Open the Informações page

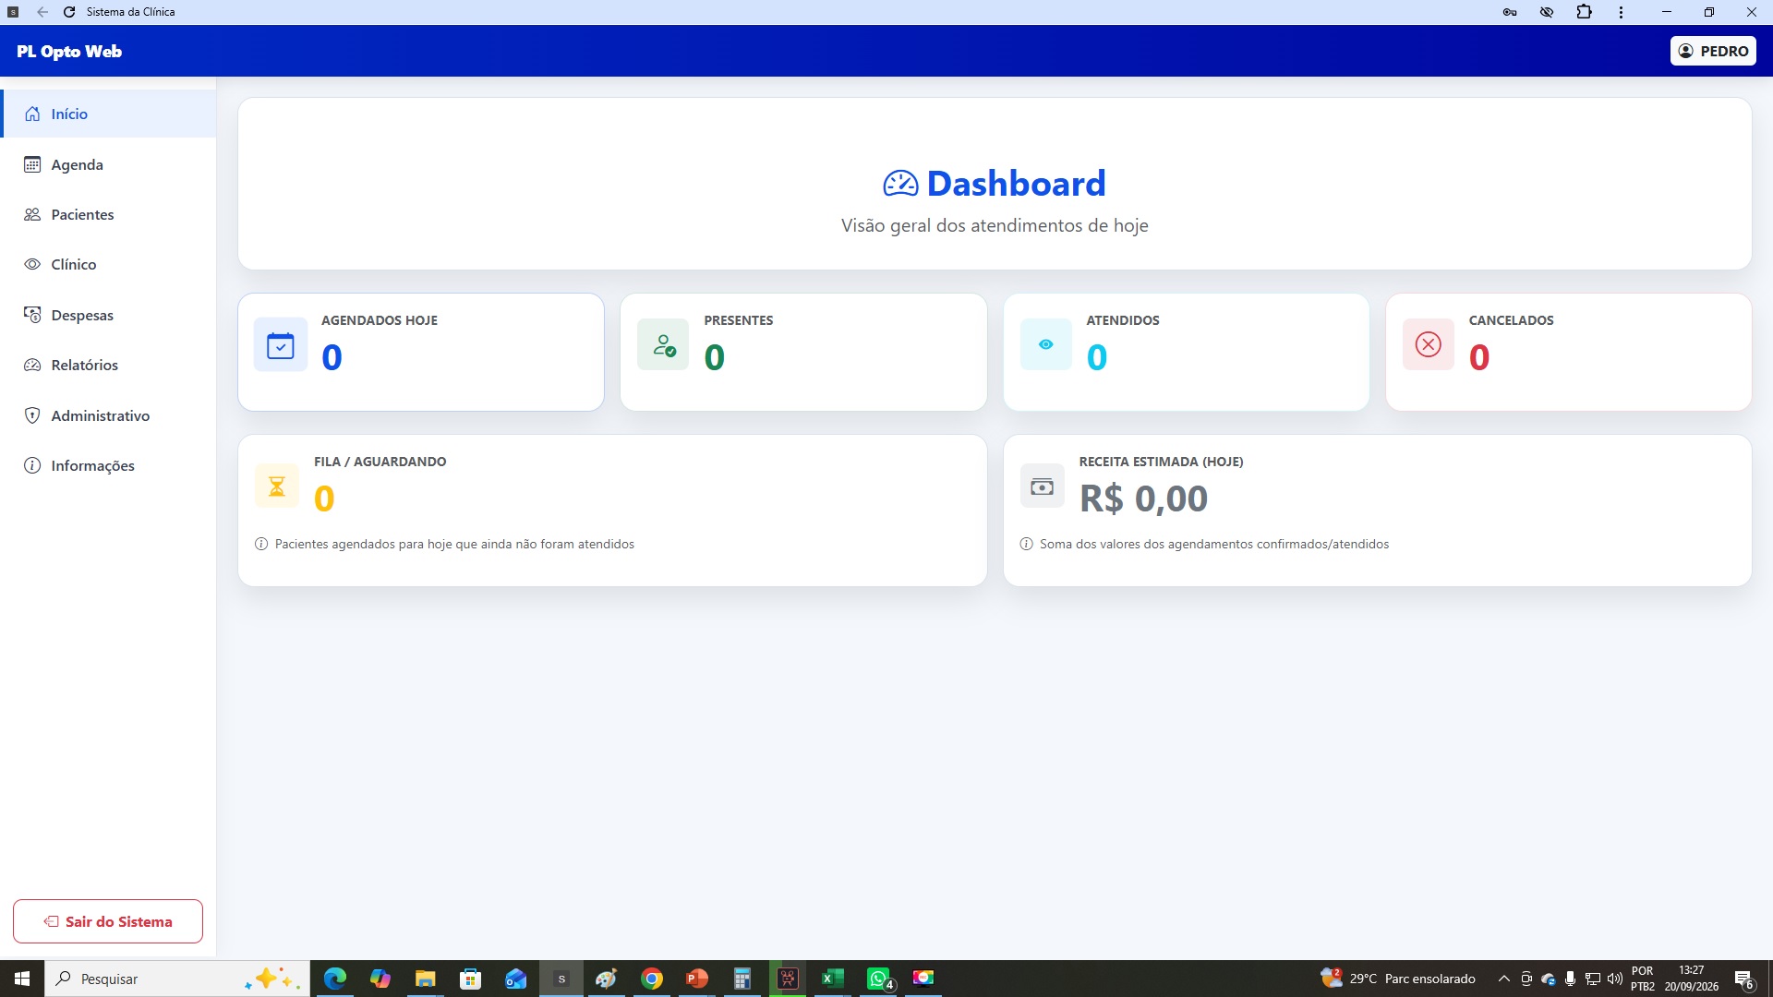[x=108, y=465]
